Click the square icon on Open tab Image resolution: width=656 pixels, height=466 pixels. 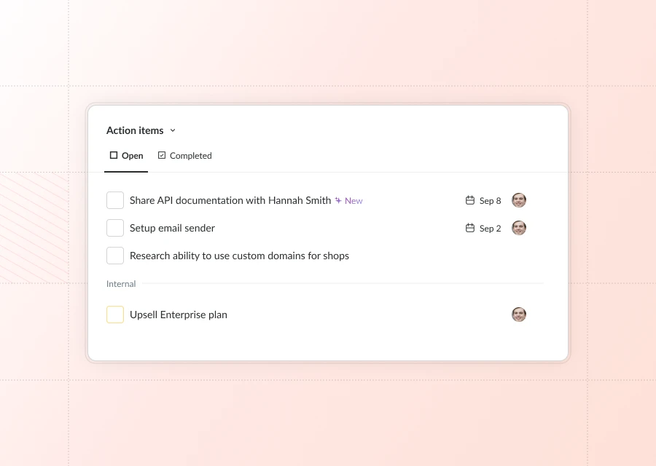(114, 155)
